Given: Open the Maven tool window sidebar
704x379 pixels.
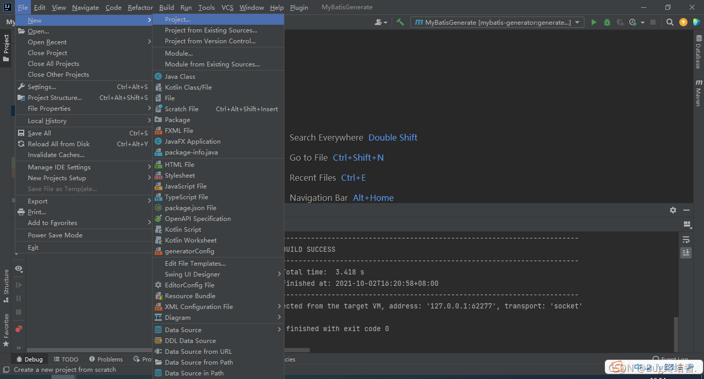Looking at the screenshot, I should click(x=699, y=93).
